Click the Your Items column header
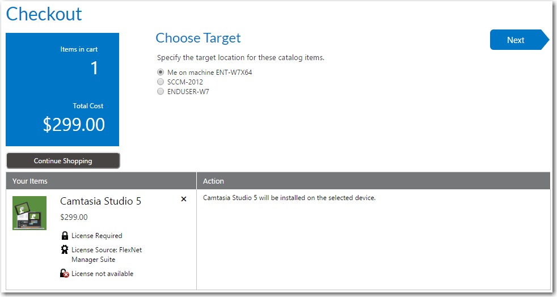The height and width of the screenshot is (297, 557). 30,181
